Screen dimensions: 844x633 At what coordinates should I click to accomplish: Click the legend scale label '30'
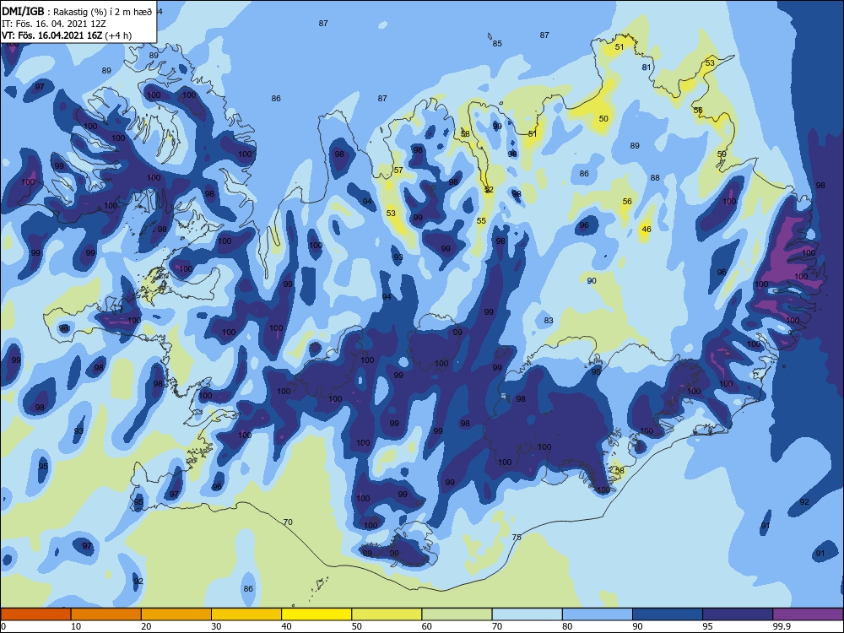pyautogui.click(x=216, y=626)
